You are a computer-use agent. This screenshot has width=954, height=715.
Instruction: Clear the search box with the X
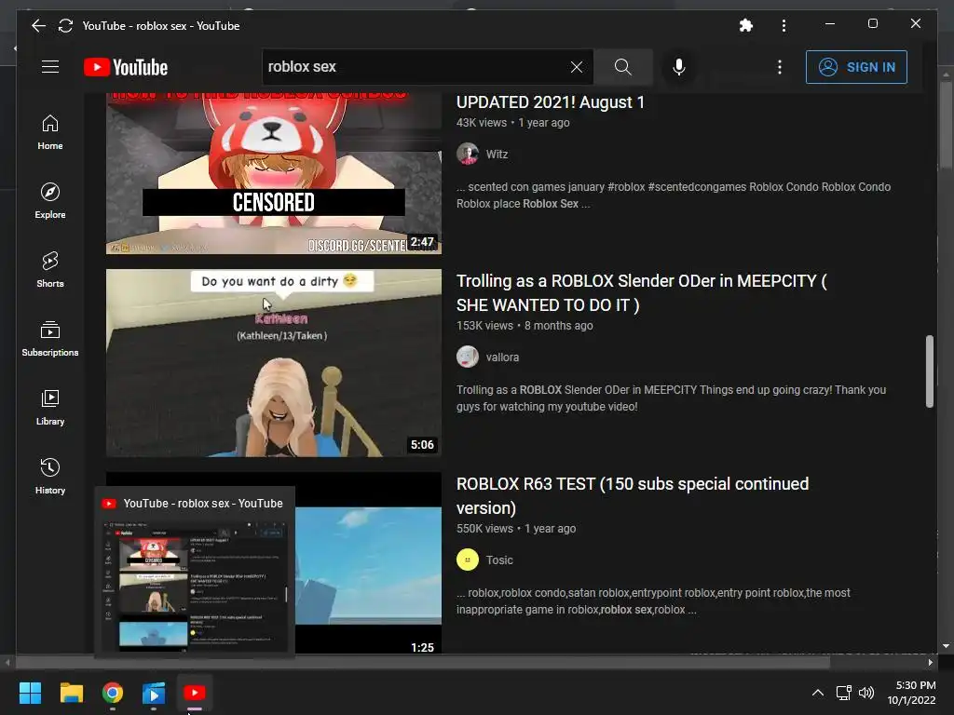tap(576, 67)
